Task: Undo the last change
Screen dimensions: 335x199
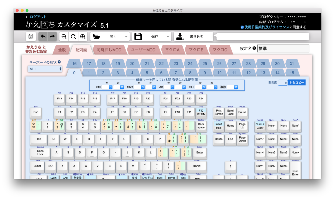Action: coord(43,37)
